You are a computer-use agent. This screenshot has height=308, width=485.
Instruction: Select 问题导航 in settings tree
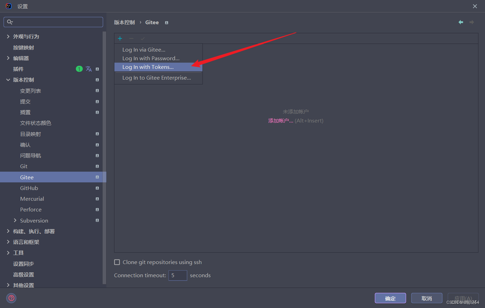coord(31,155)
